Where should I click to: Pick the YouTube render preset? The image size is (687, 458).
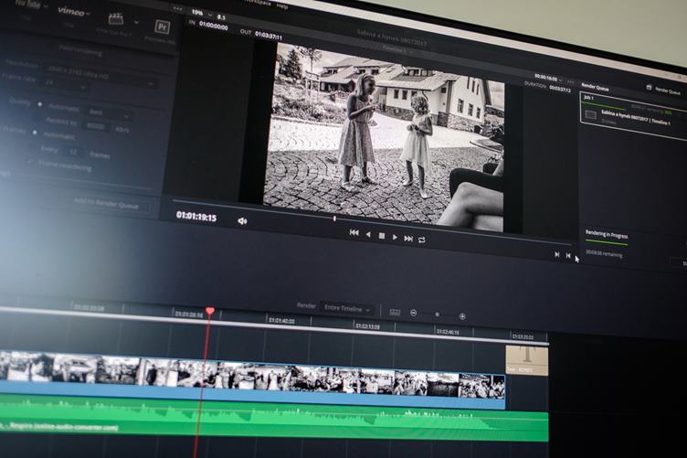coord(28,4)
